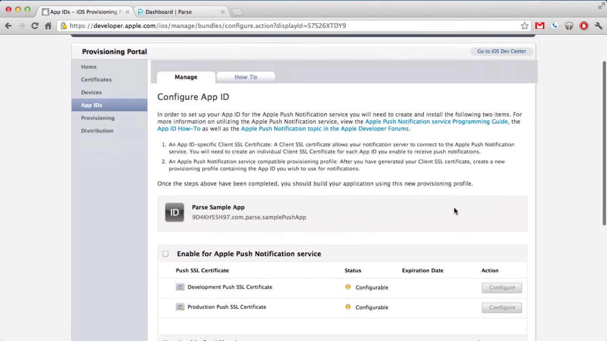Image resolution: width=607 pixels, height=341 pixels.
Task: Click the Action column header
Action: point(490,270)
